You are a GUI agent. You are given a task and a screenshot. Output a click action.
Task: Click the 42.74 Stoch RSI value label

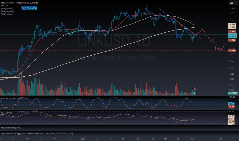[x=231, y=104]
